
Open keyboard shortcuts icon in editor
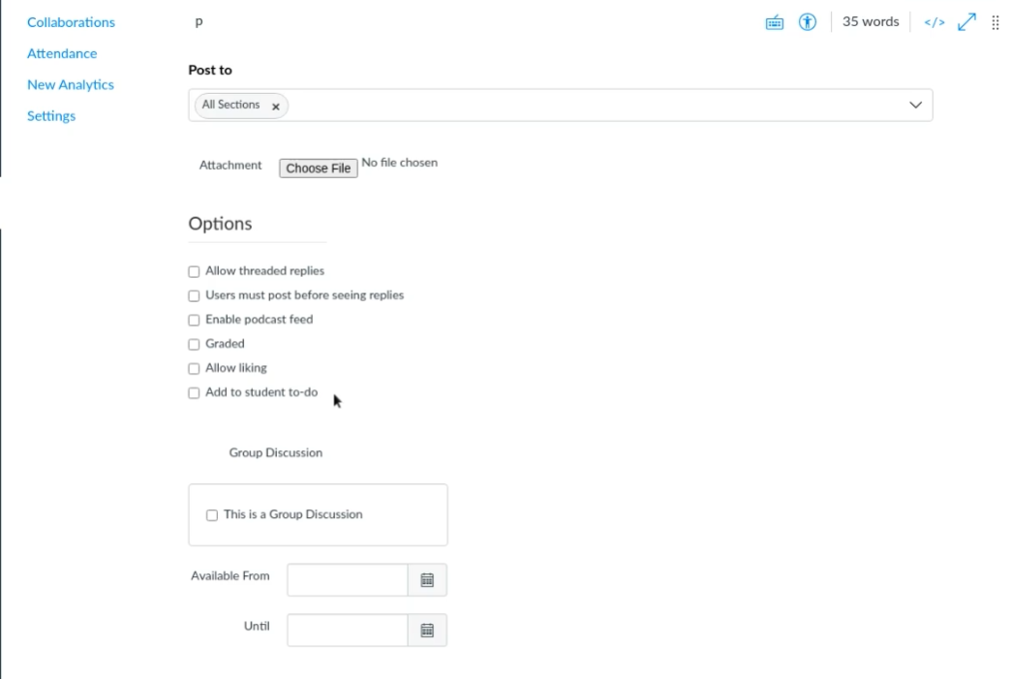(x=775, y=22)
